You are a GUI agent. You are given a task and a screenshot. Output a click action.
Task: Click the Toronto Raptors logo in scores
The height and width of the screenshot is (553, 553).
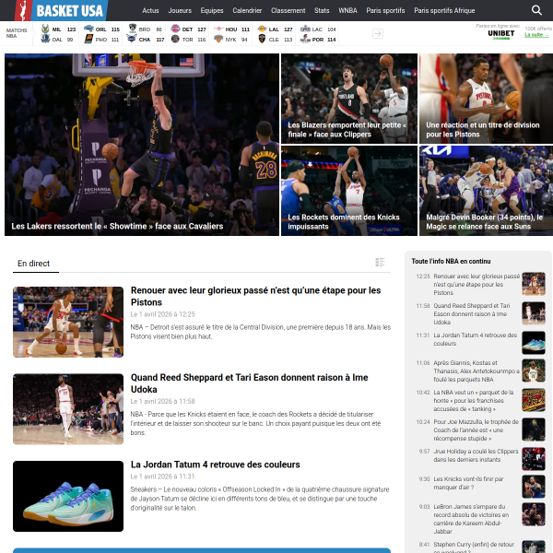(175, 39)
